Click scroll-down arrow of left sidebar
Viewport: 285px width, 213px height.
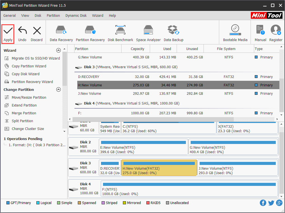tap(64, 131)
